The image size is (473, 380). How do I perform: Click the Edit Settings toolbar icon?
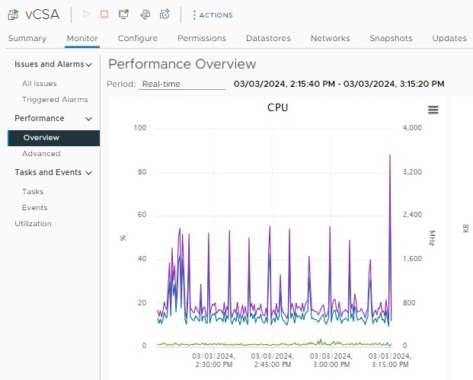(x=145, y=14)
